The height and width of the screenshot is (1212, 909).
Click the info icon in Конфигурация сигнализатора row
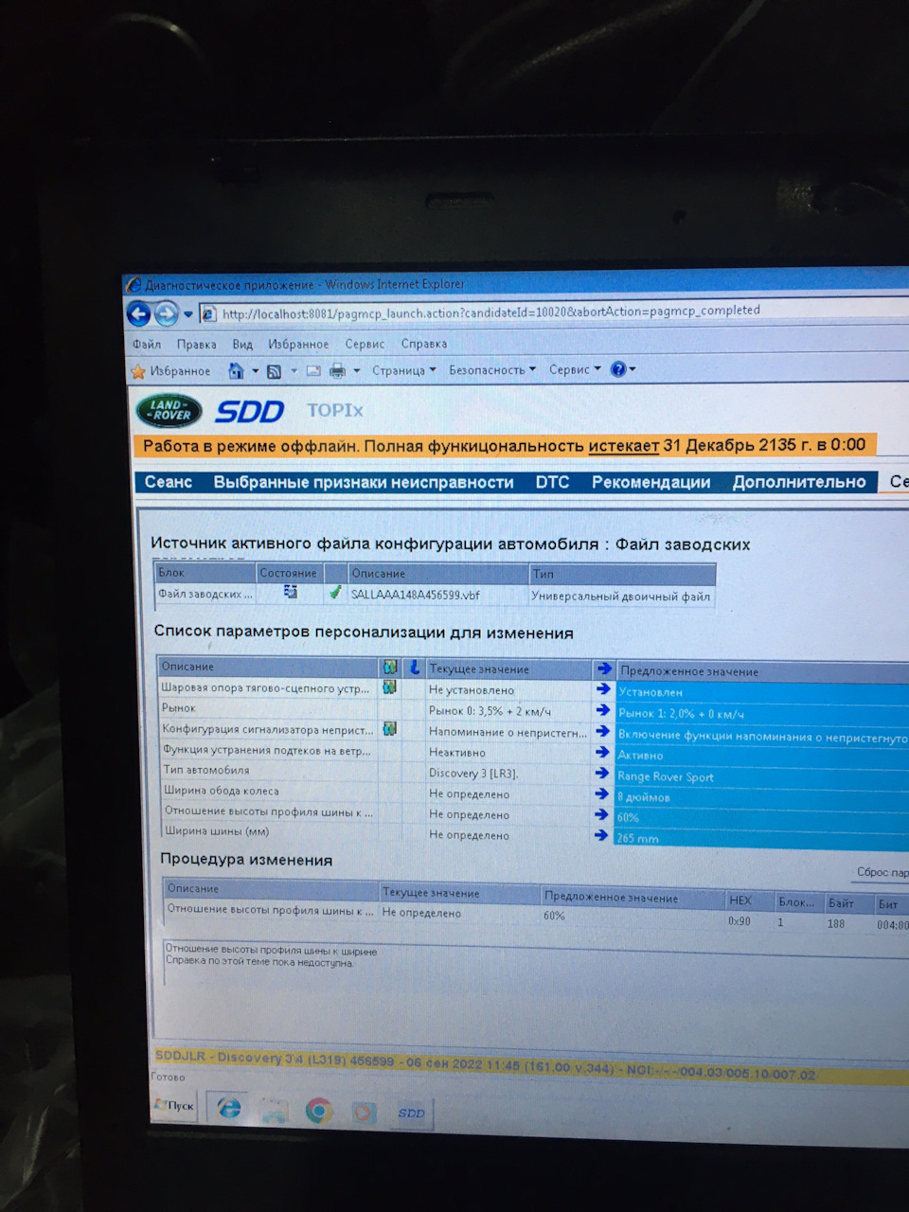point(389,729)
